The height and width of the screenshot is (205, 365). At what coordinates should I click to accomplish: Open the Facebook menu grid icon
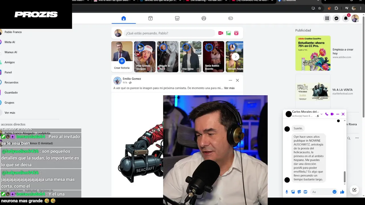tap(327, 18)
